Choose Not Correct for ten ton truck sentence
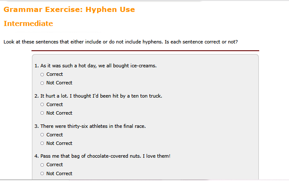Screen dimensions: 289x182 point(42,113)
